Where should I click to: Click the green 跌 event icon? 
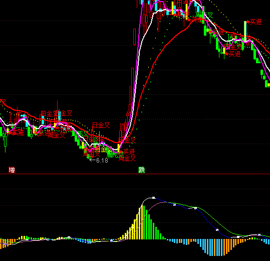[x=142, y=170]
